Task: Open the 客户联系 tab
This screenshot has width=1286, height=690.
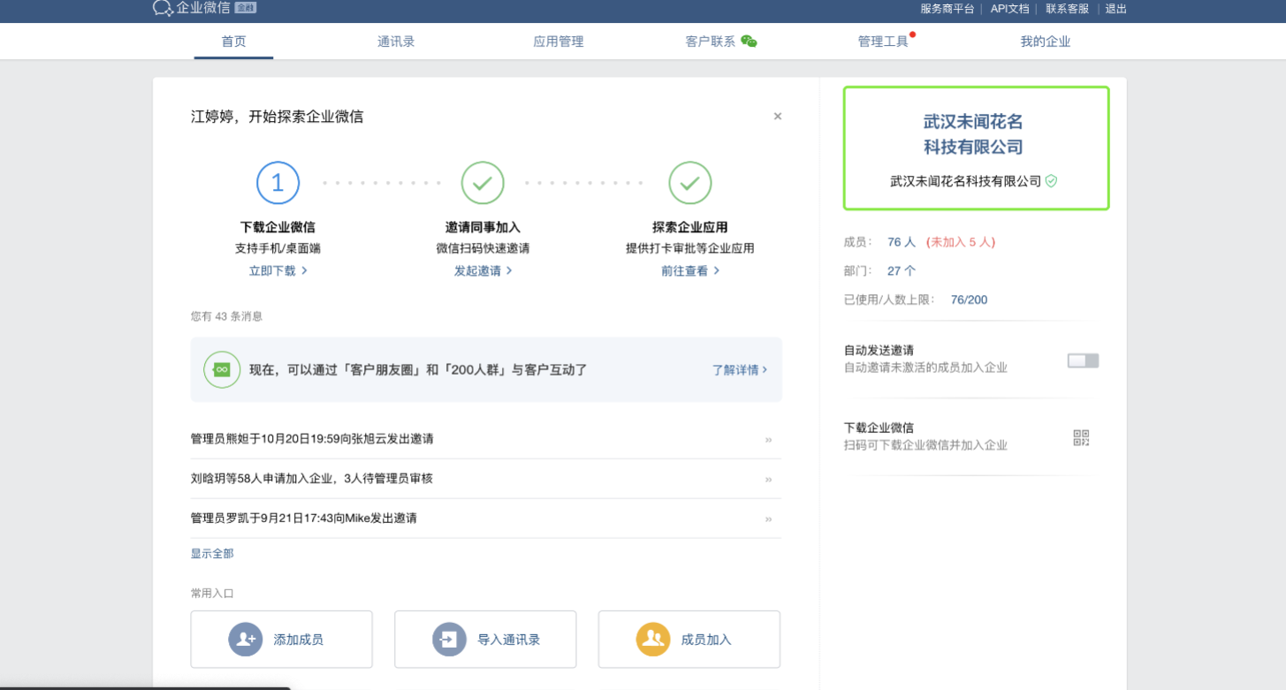Action: click(711, 41)
